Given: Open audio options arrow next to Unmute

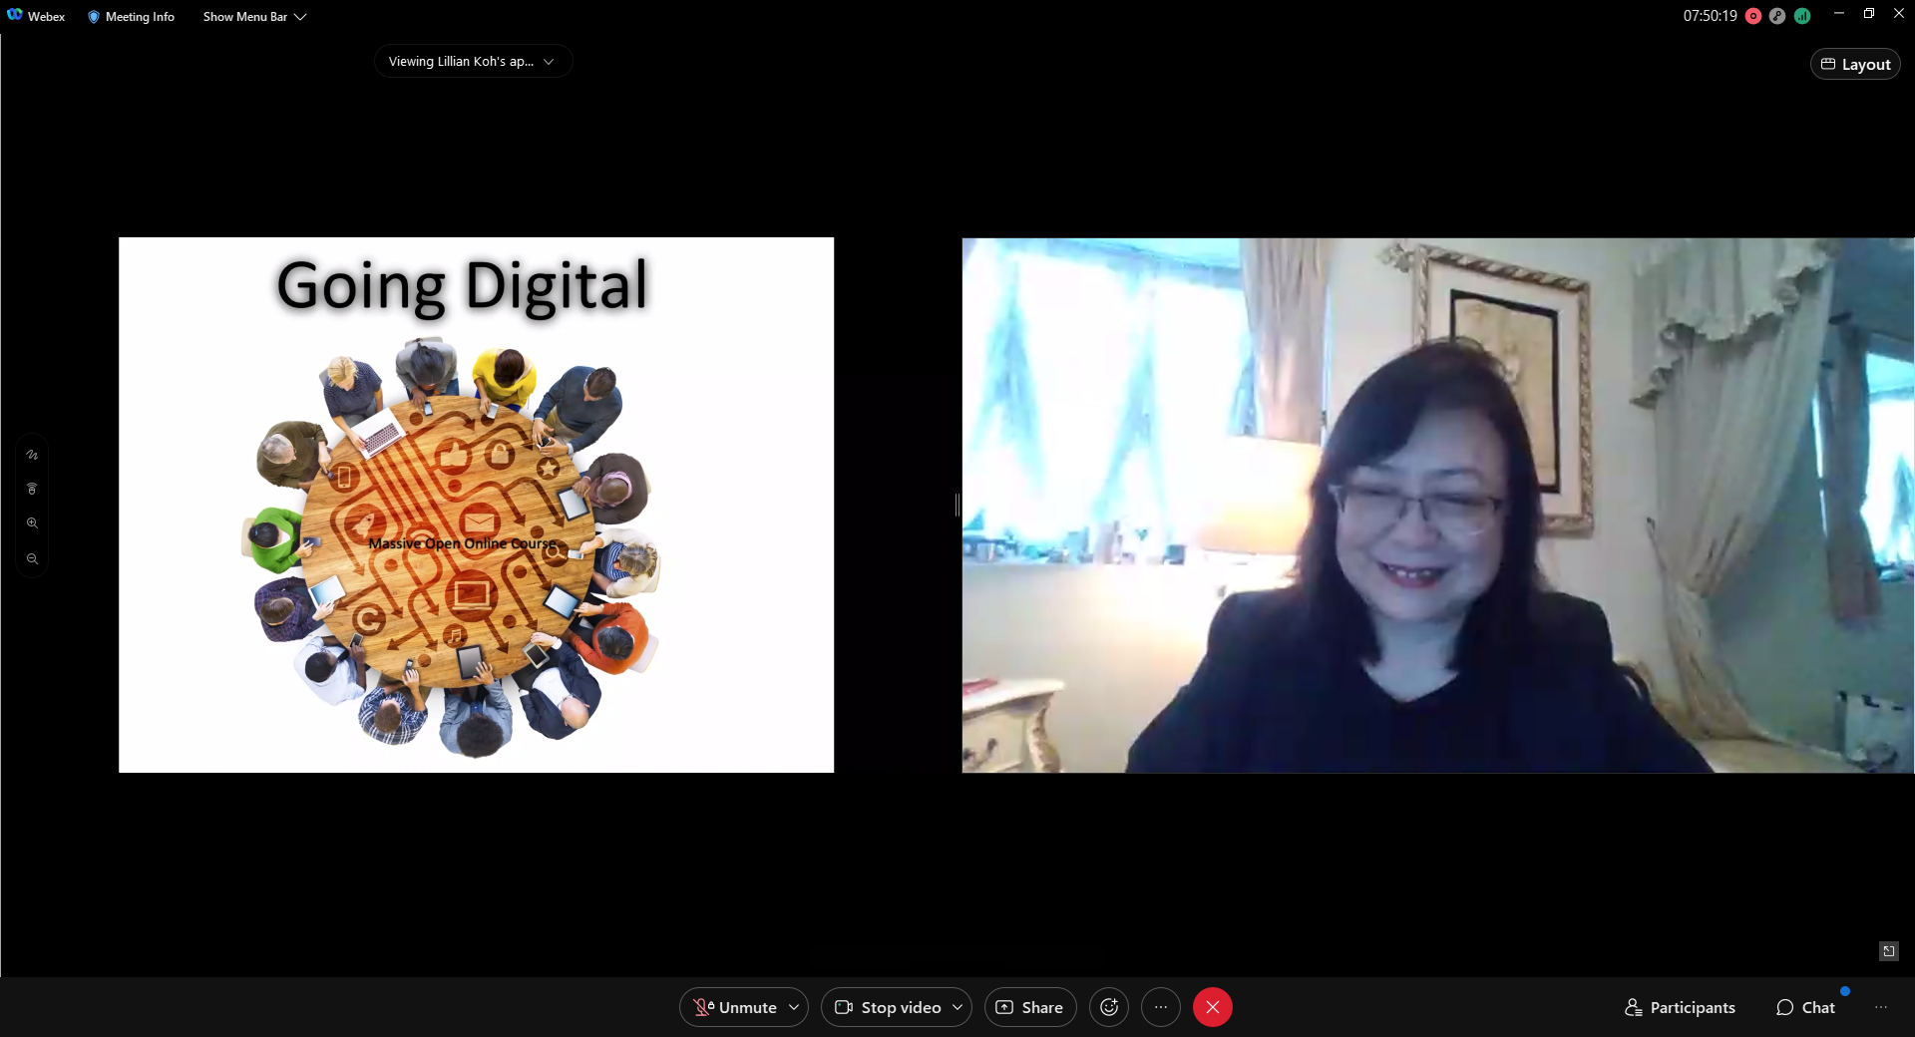Looking at the screenshot, I should [x=794, y=1007].
